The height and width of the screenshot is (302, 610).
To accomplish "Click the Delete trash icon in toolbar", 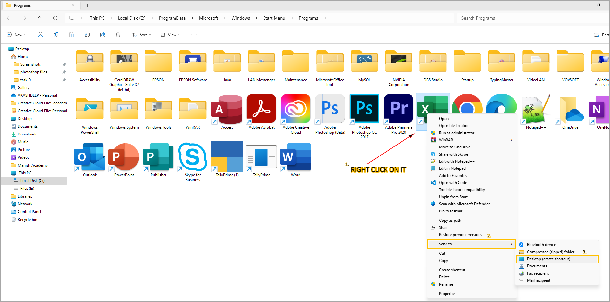I will pyautogui.click(x=118, y=35).
